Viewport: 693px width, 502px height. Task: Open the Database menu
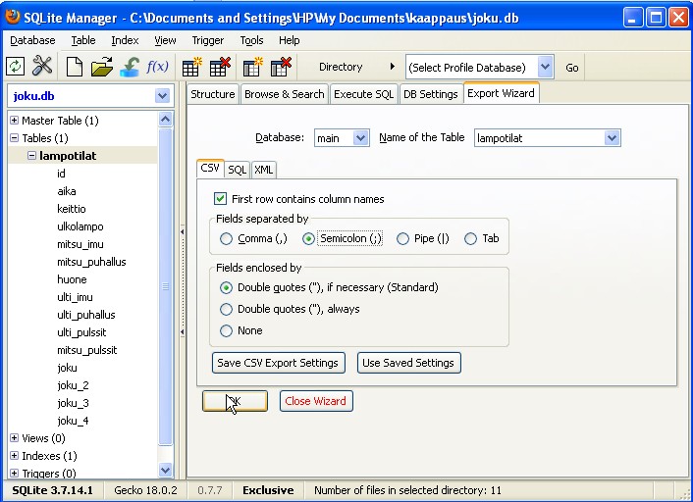coord(32,40)
